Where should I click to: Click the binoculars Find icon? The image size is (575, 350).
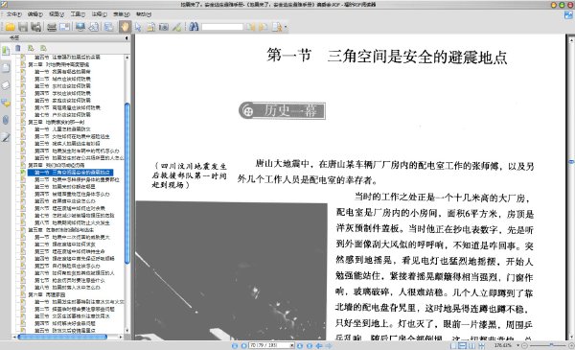point(194,27)
